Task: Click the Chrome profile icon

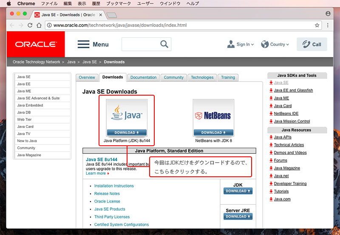Action: point(328,14)
